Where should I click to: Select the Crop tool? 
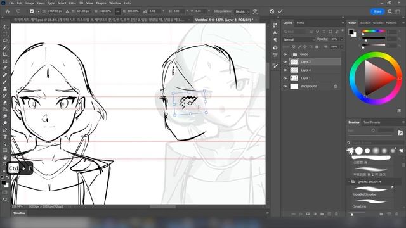(x=4, y=54)
